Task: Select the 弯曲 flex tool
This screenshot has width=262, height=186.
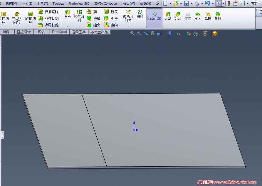Action: click(x=208, y=16)
